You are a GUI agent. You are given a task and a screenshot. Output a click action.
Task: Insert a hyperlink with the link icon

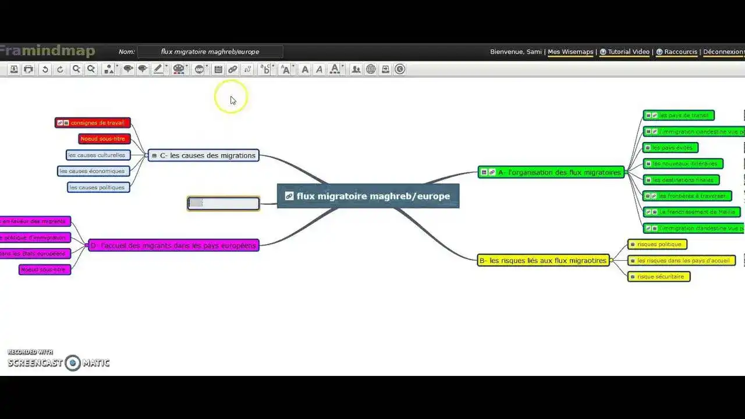click(x=232, y=69)
